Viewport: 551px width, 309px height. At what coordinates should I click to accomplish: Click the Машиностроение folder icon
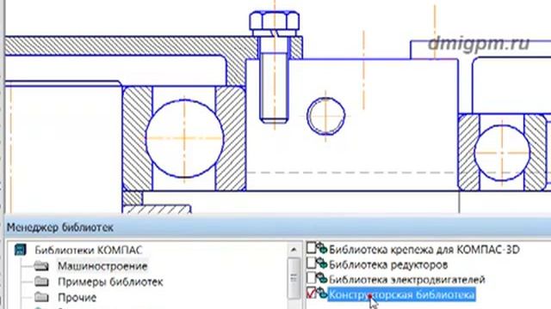pyautogui.click(x=41, y=266)
